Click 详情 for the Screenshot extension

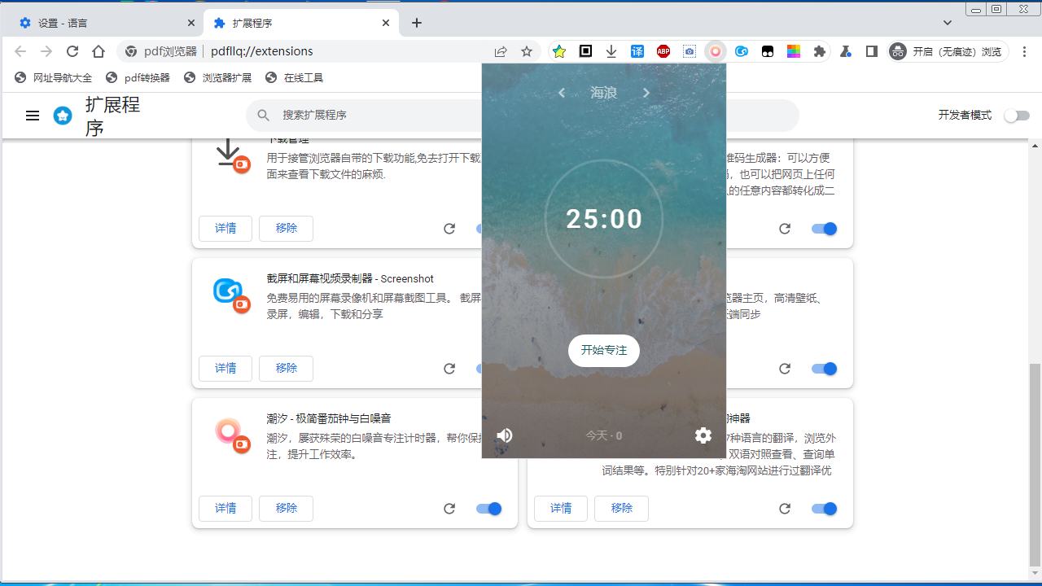coord(225,368)
